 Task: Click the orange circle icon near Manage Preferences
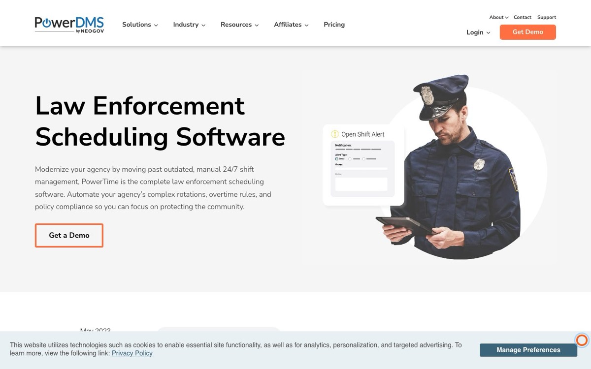[x=582, y=340]
